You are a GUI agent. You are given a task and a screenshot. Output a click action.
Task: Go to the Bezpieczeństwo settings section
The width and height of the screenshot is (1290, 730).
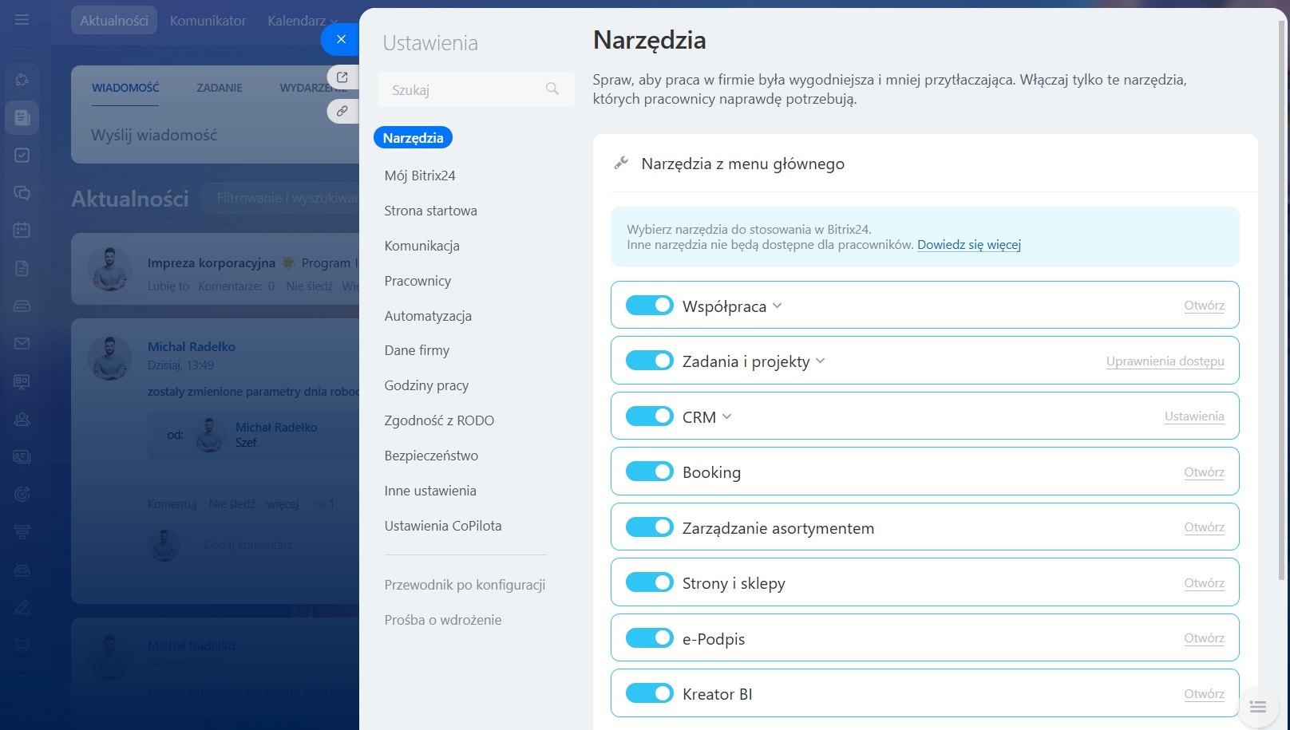tap(431, 456)
